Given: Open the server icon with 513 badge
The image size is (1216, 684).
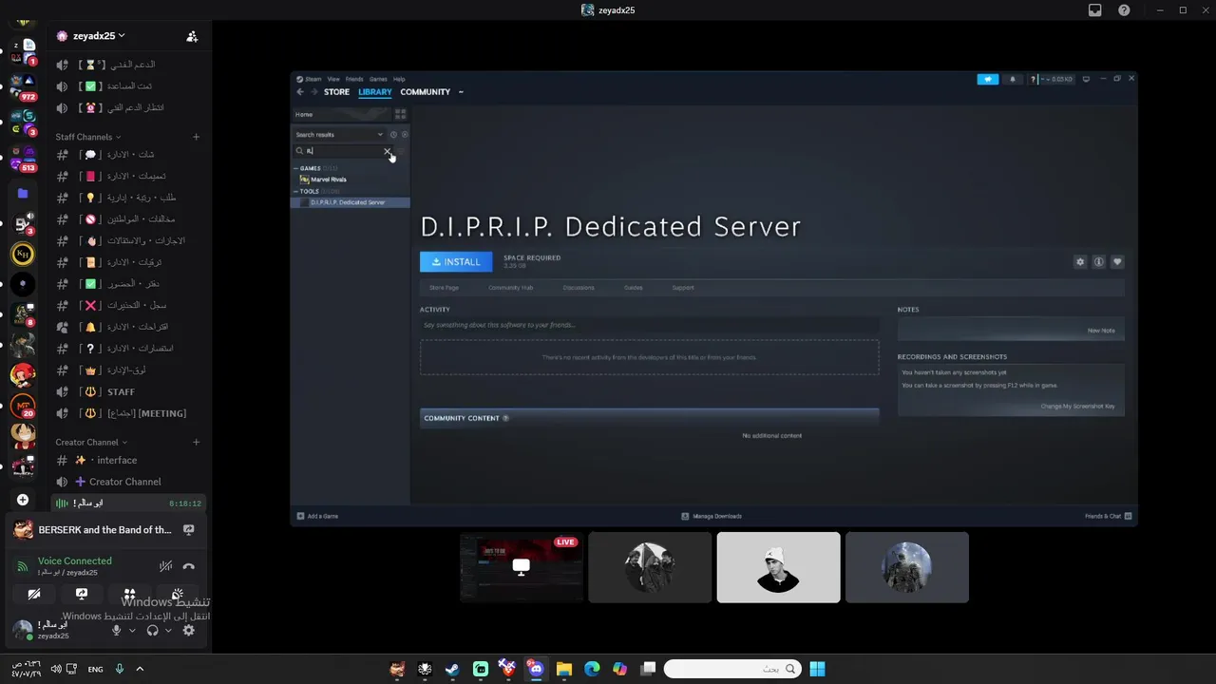Looking at the screenshot, I should point(23,158).
